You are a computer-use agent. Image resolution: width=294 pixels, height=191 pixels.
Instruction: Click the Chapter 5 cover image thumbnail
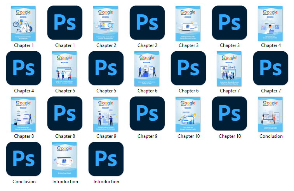[64, 69]
